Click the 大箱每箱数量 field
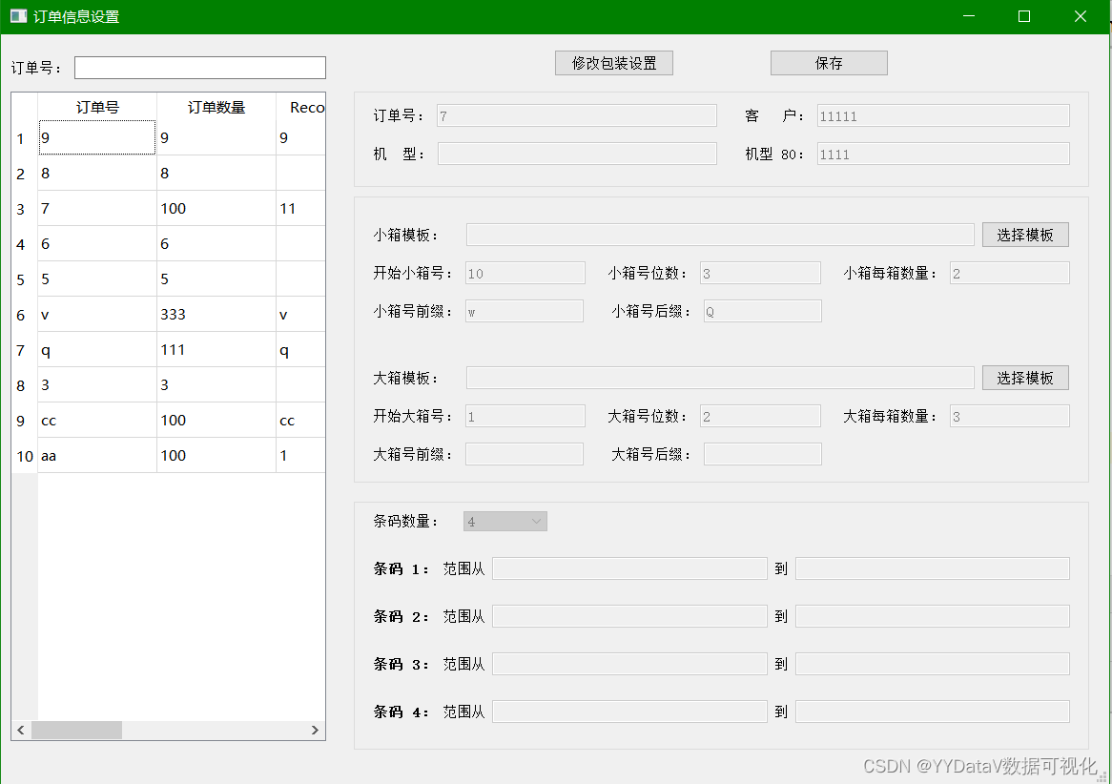This screenshot has height=784, width=1112. click(1009, 417)
